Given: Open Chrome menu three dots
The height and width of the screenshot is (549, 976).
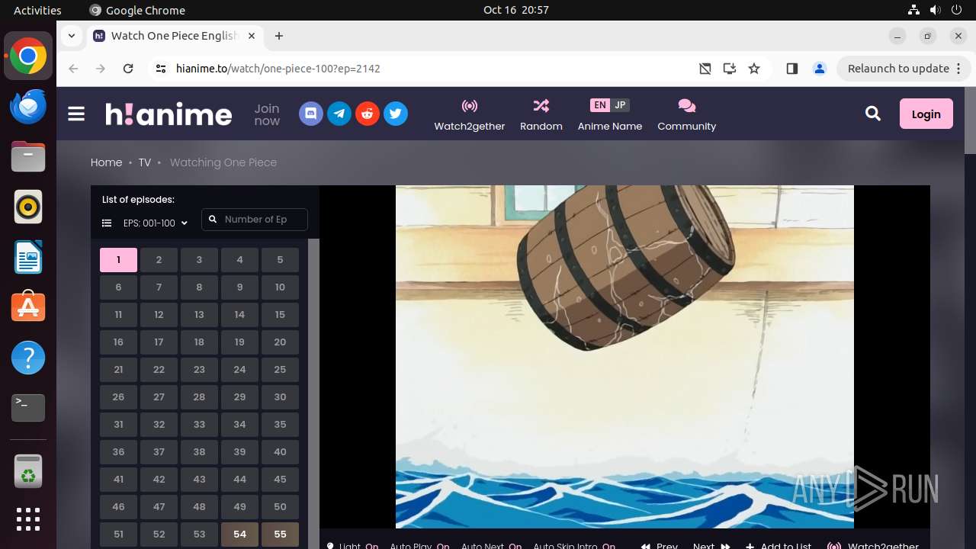Looking at the screenshot, I should [x=959, y=69].
